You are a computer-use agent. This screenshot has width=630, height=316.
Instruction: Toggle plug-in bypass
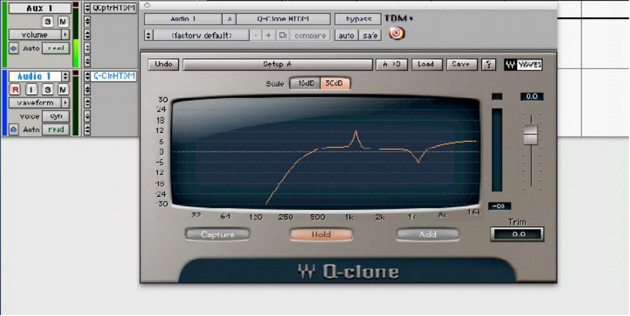click(358, 19)
